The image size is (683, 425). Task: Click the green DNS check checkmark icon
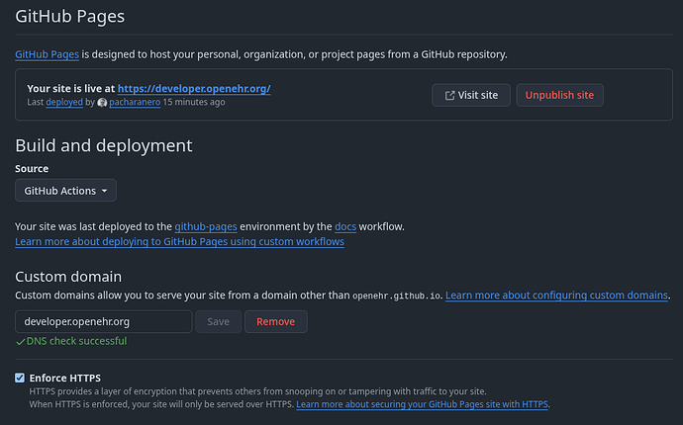pyautogui.click(x=20, y=342)
